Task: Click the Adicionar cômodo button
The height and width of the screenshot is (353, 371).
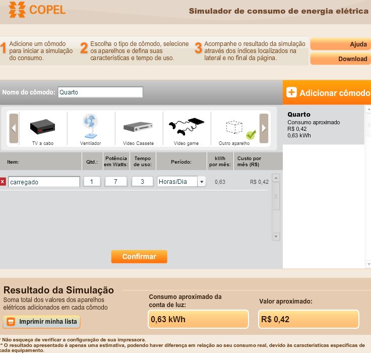Action: [327, 92]
